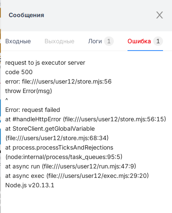The height and width of the screenshot is (213, 172).
Task: Click the caret marker under throw Error
Action: coord(6,99)
